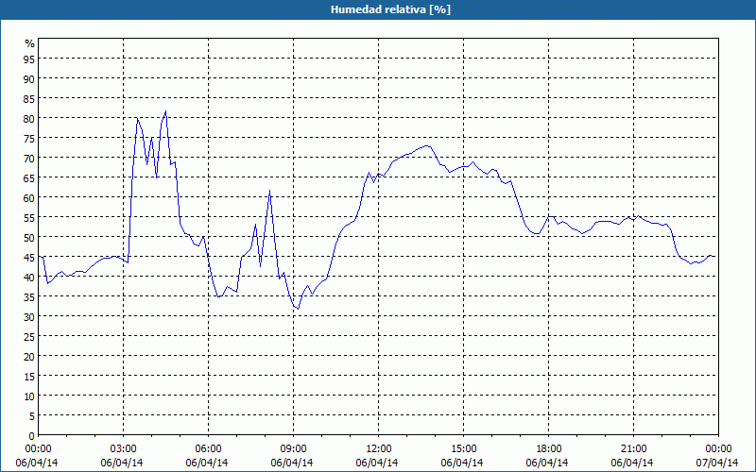The image size is (756, 472).
Task: Click the 06/04/14 date under 18:00
Action: (547, 463)
